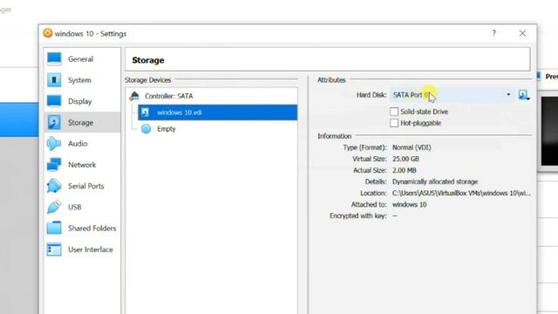Click the optical disc icon beside Empty
558x314 pixels.
[x=146, y=129]
